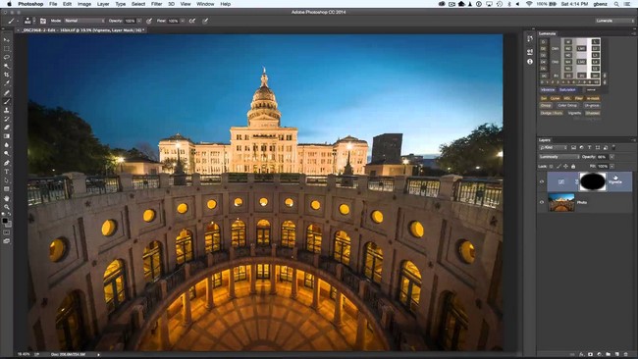Select the Path Selection tool
The width and height of the screenshot is (638, 359).
(x=7, y=180)
